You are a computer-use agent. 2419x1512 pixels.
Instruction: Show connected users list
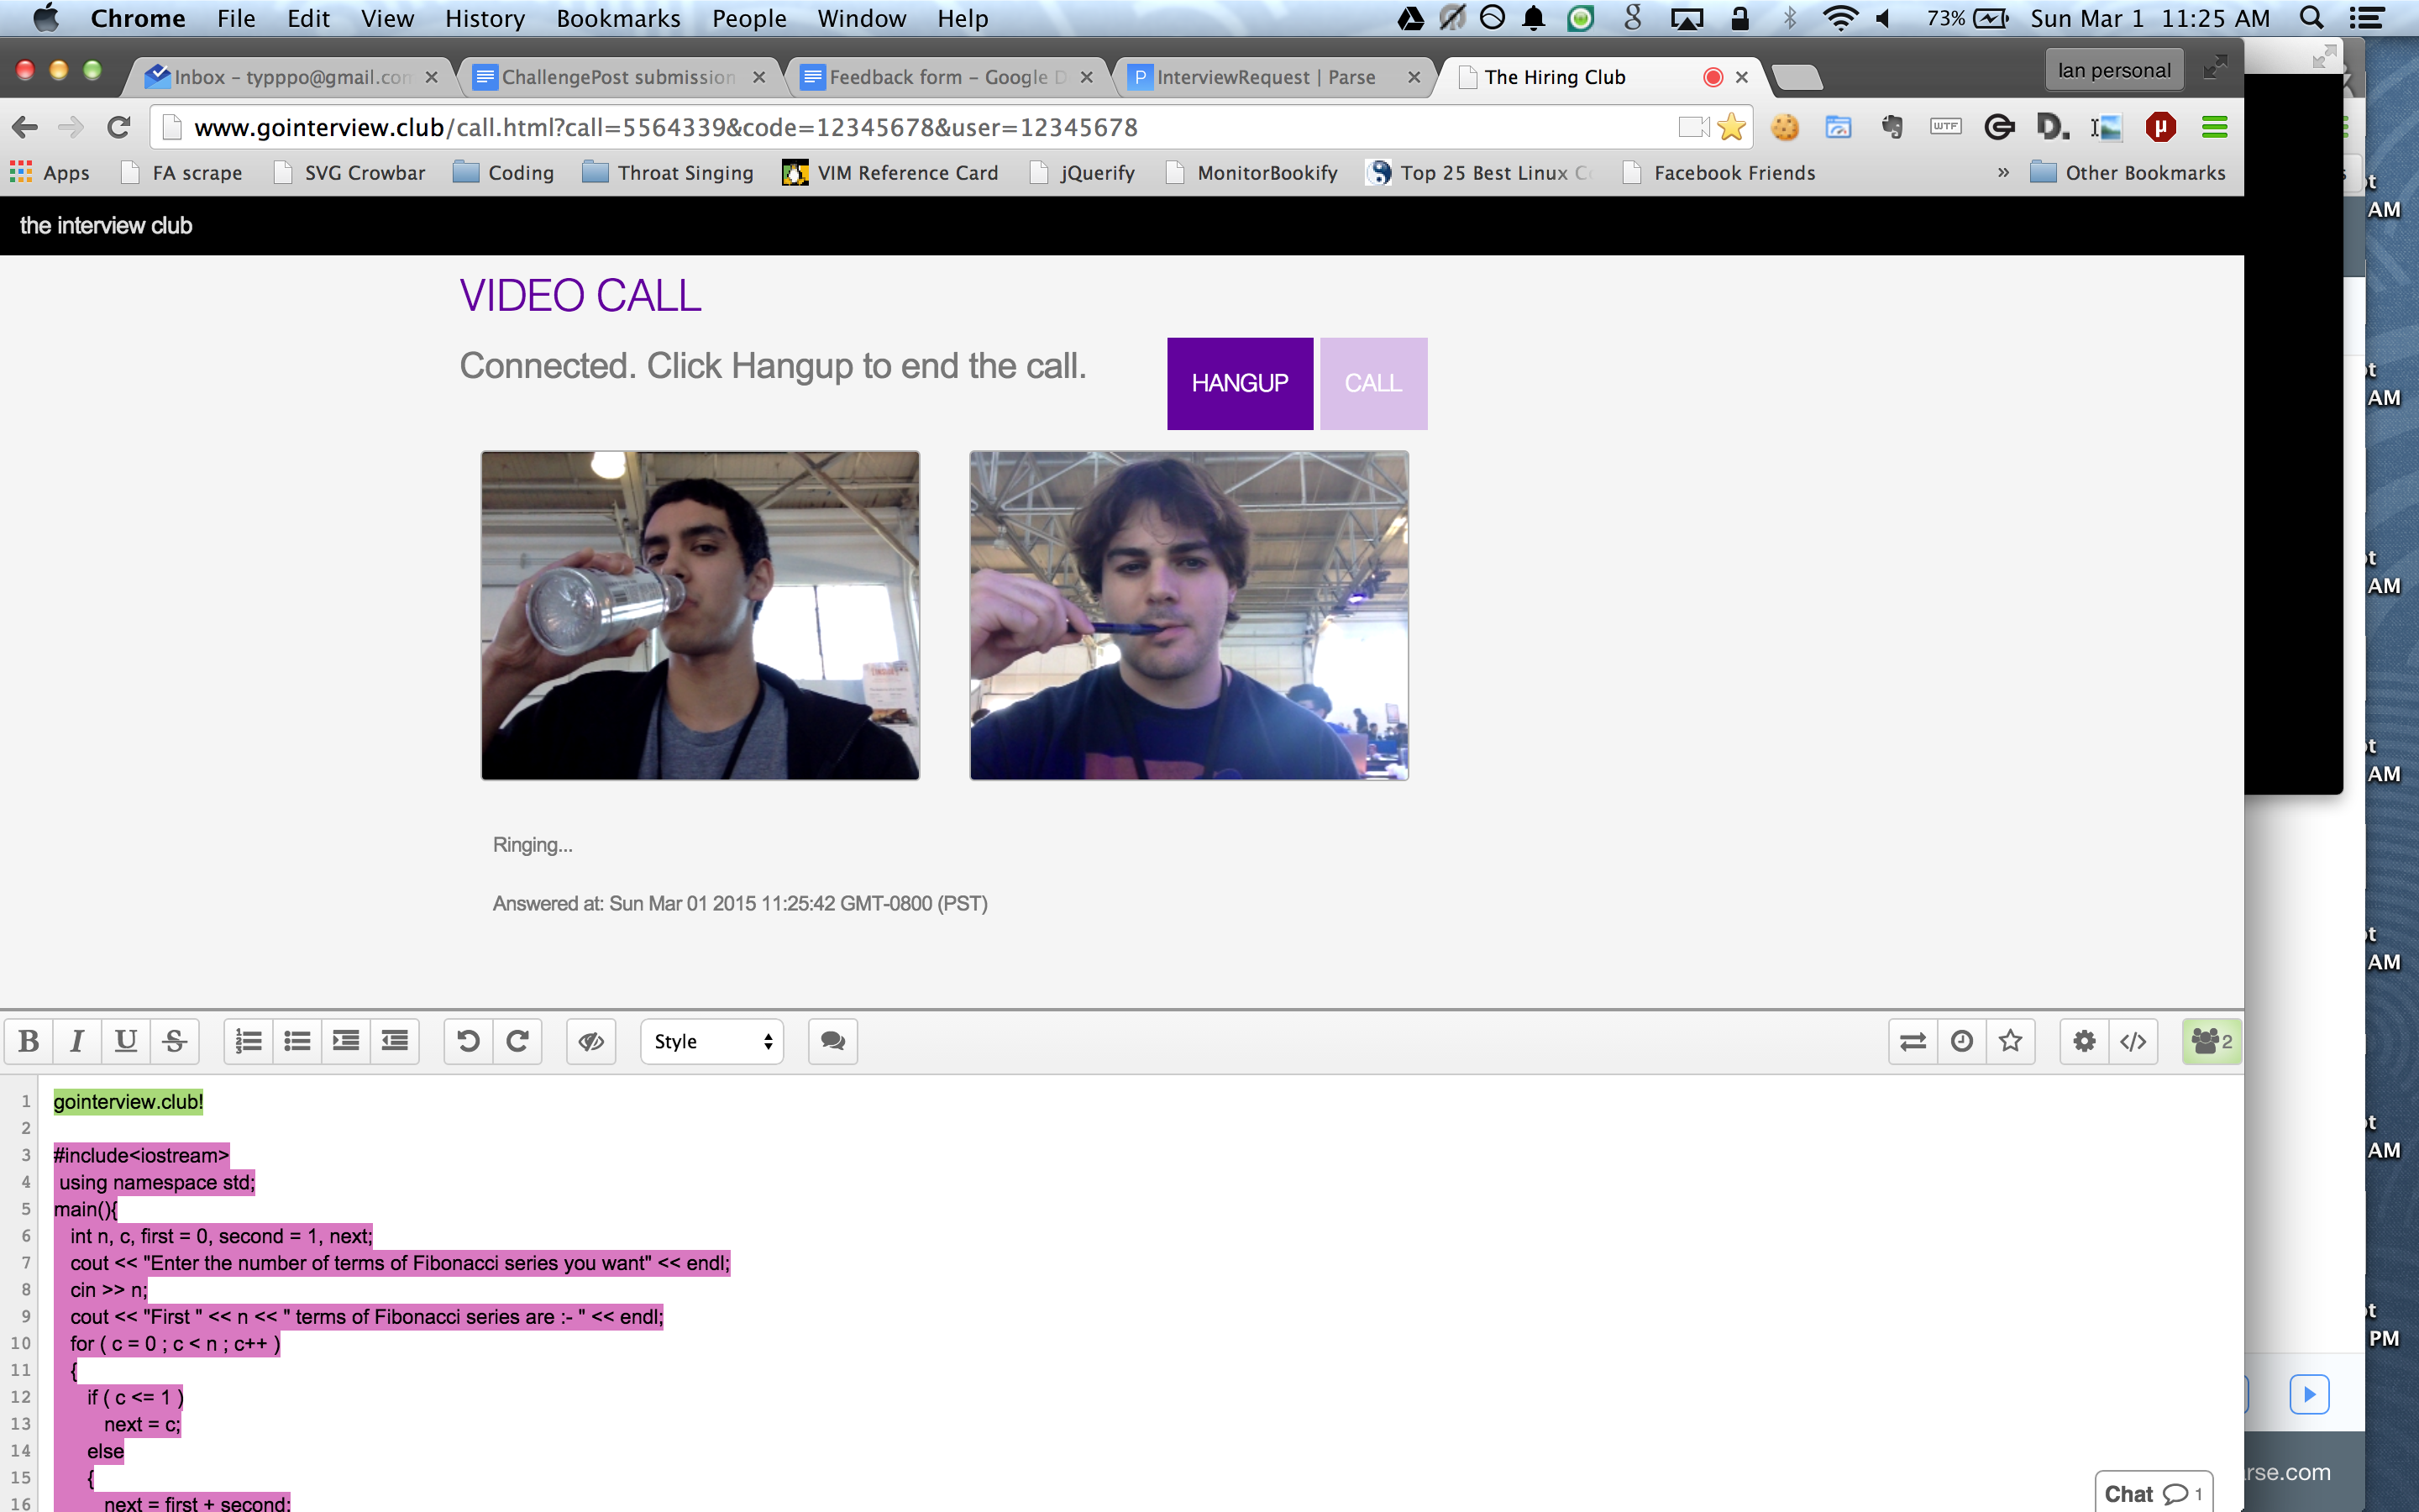[x=2211, y=1041]
